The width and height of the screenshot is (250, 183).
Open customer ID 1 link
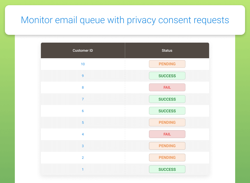click(83, 169)
